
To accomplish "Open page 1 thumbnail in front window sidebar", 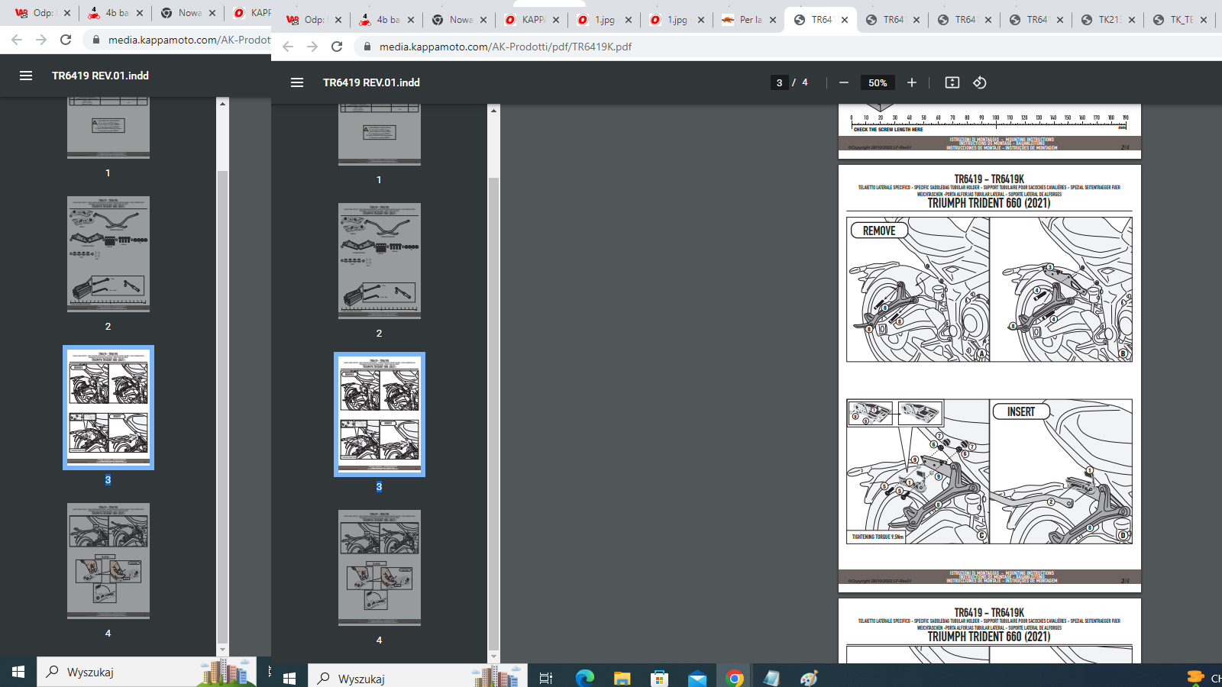I will 380,134.
